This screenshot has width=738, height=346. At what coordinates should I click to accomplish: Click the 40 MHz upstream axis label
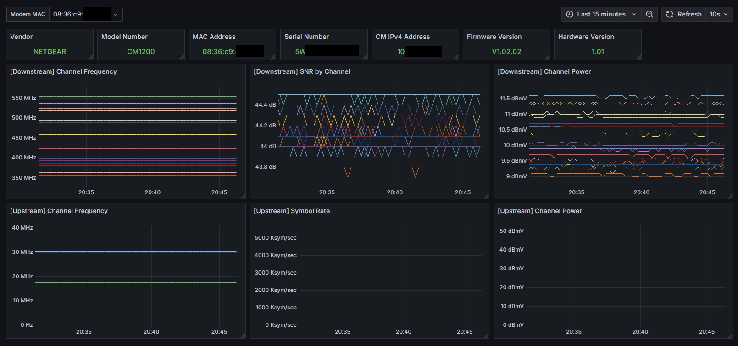pos(22,228)
